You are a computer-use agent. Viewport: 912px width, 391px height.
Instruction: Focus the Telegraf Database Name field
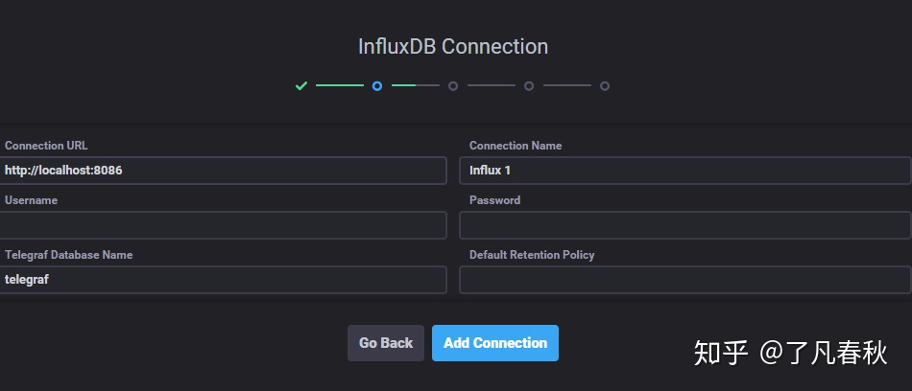tap(223, 280)
